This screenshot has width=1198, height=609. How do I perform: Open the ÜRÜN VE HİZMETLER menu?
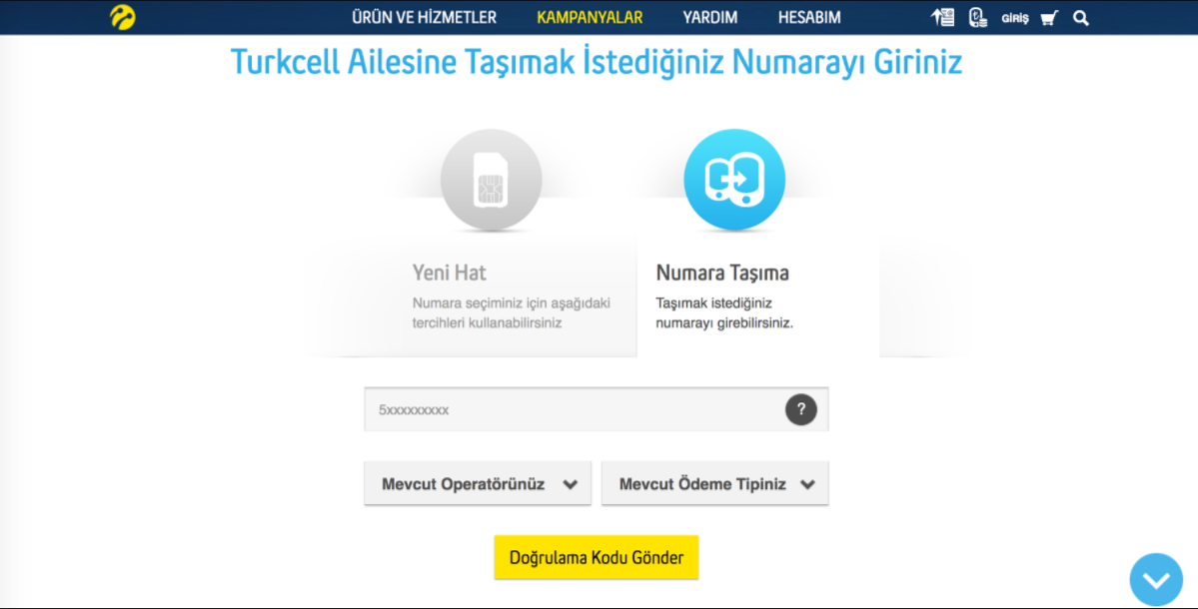[424, 18]
